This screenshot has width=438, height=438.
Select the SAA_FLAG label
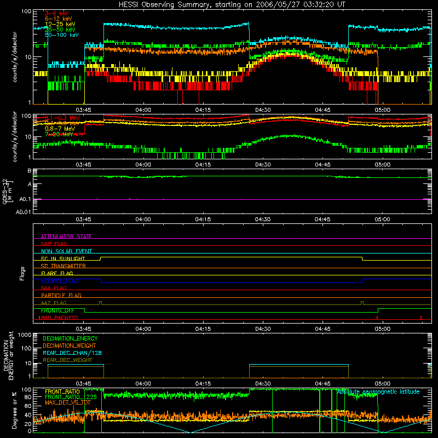coord(54,288)
